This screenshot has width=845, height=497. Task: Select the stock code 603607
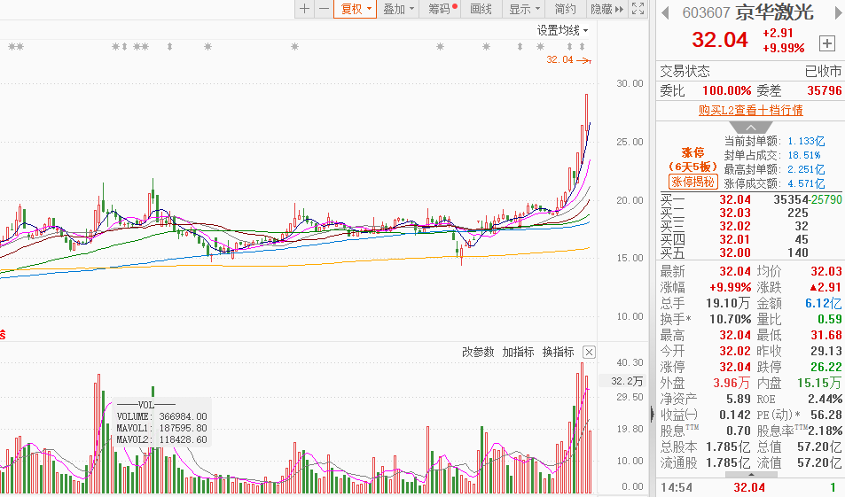[706, 12]
